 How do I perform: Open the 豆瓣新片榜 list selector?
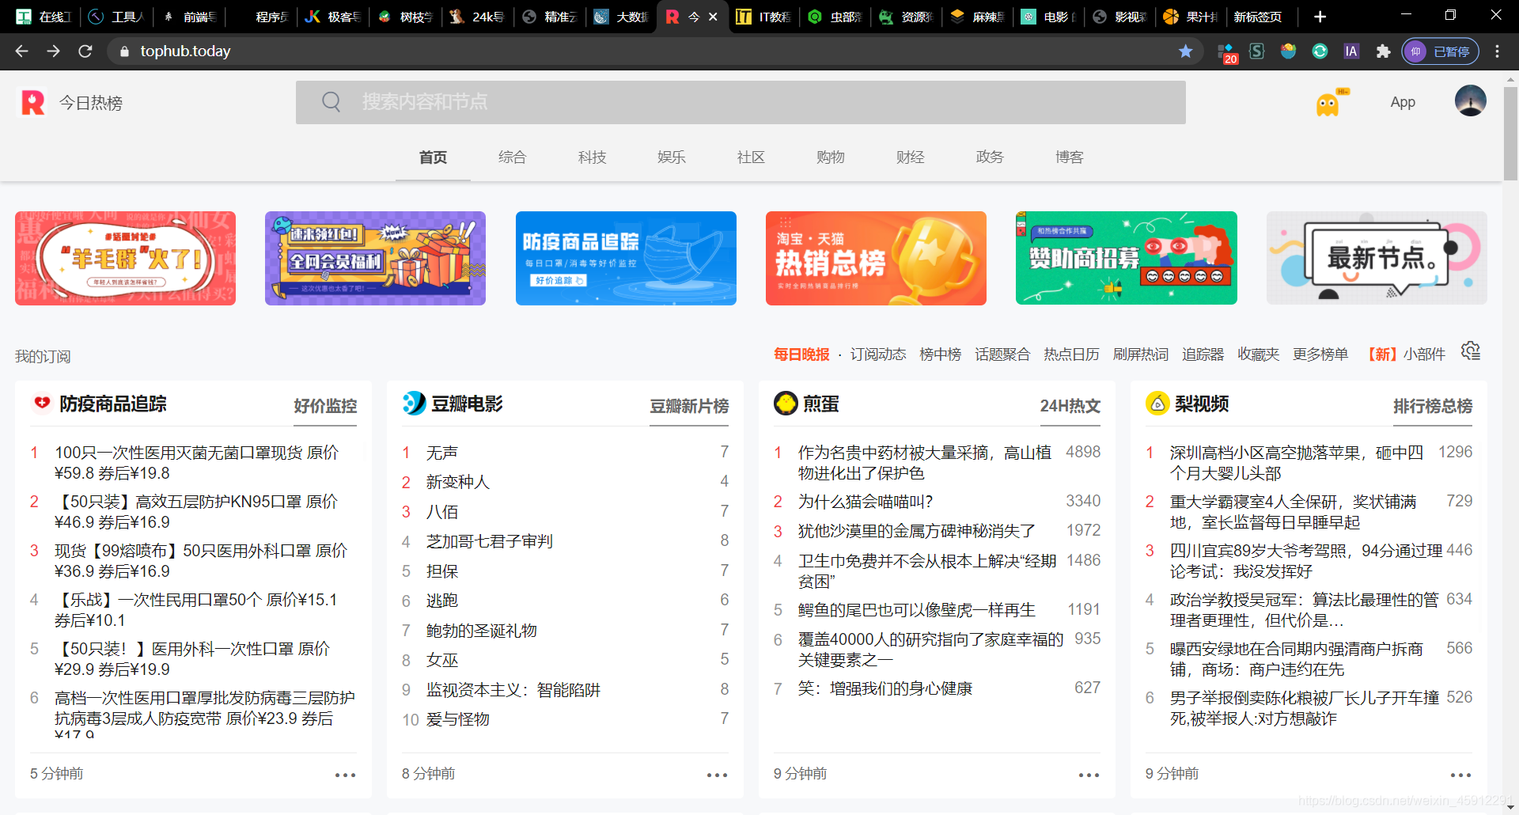[689, 406]
